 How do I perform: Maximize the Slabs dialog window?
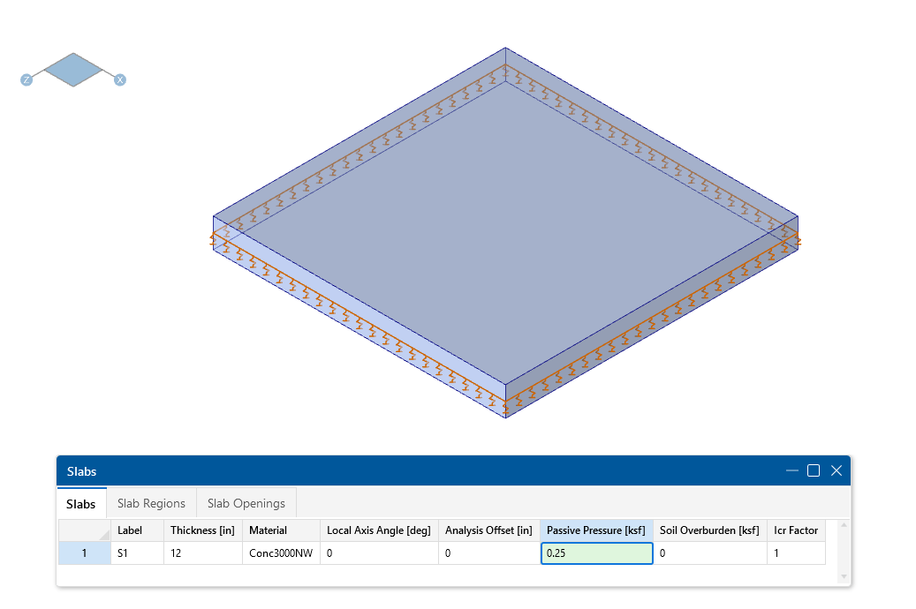point(813,470)
